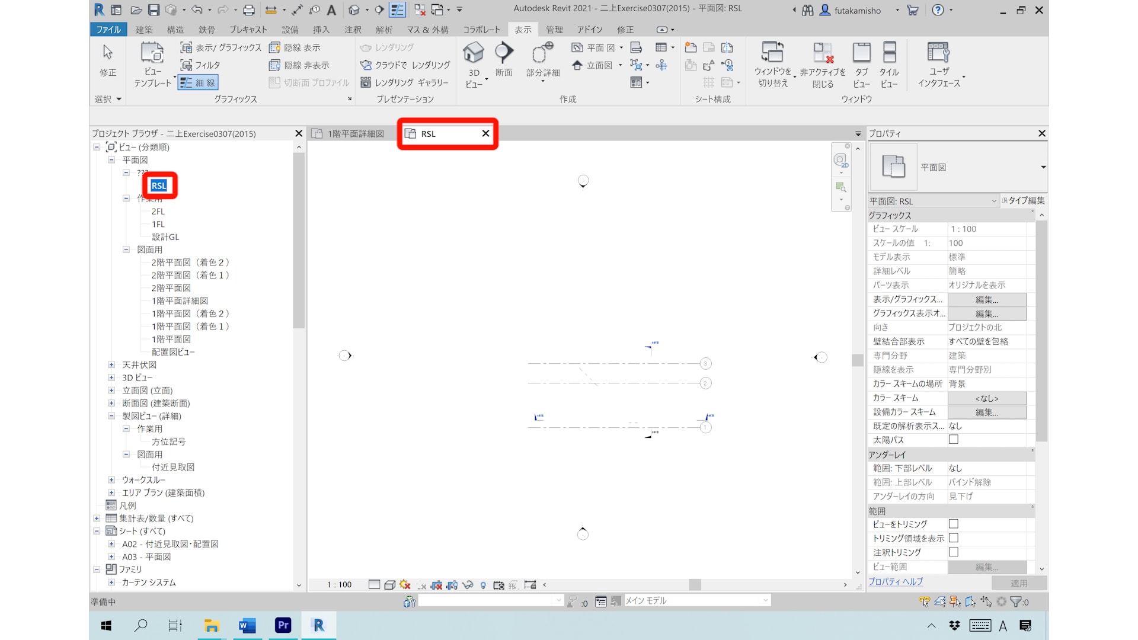This screenshot has height=640, width=1138.
Task: Expand the 天井伏図 tree node
Action: (111, 365)
